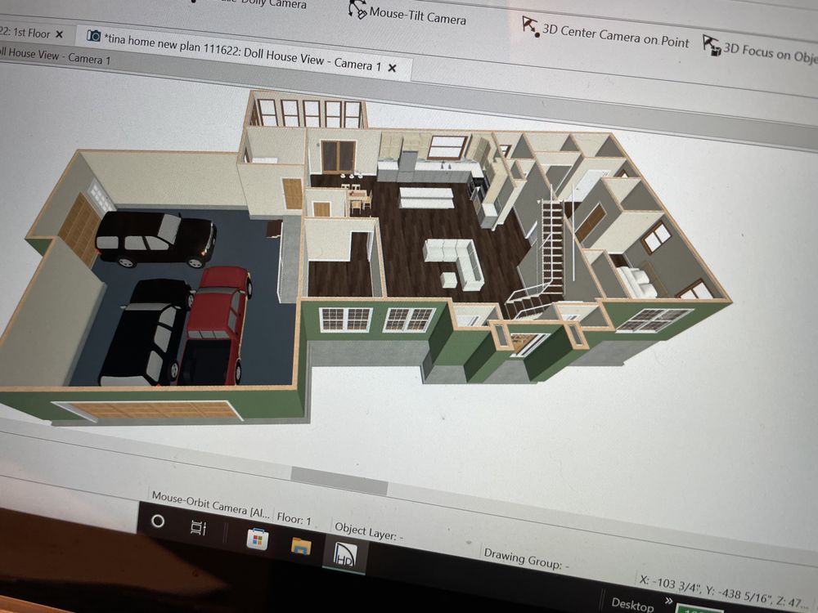Open Task View from the taskbar
The height and width of the screenshot is (613, 818).
[x=198, y=527]
